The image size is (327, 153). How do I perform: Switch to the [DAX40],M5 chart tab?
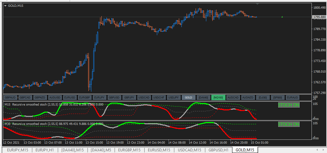pos(101,150)
